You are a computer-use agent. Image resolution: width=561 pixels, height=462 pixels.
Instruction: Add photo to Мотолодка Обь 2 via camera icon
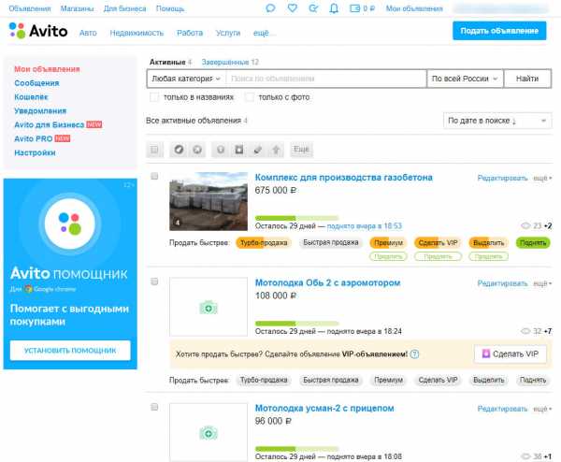click(x=209, y=308)
